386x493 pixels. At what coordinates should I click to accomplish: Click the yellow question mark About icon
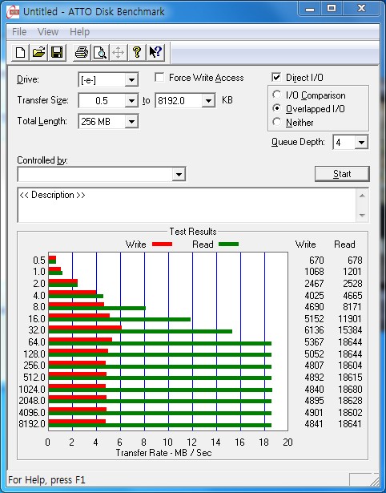[x=137, y=52]
